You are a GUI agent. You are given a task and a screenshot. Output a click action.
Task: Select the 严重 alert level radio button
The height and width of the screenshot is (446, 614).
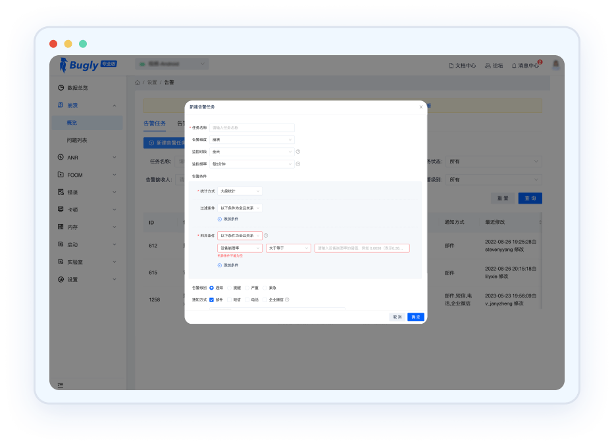pyautogui.click(x=247, y=288)
